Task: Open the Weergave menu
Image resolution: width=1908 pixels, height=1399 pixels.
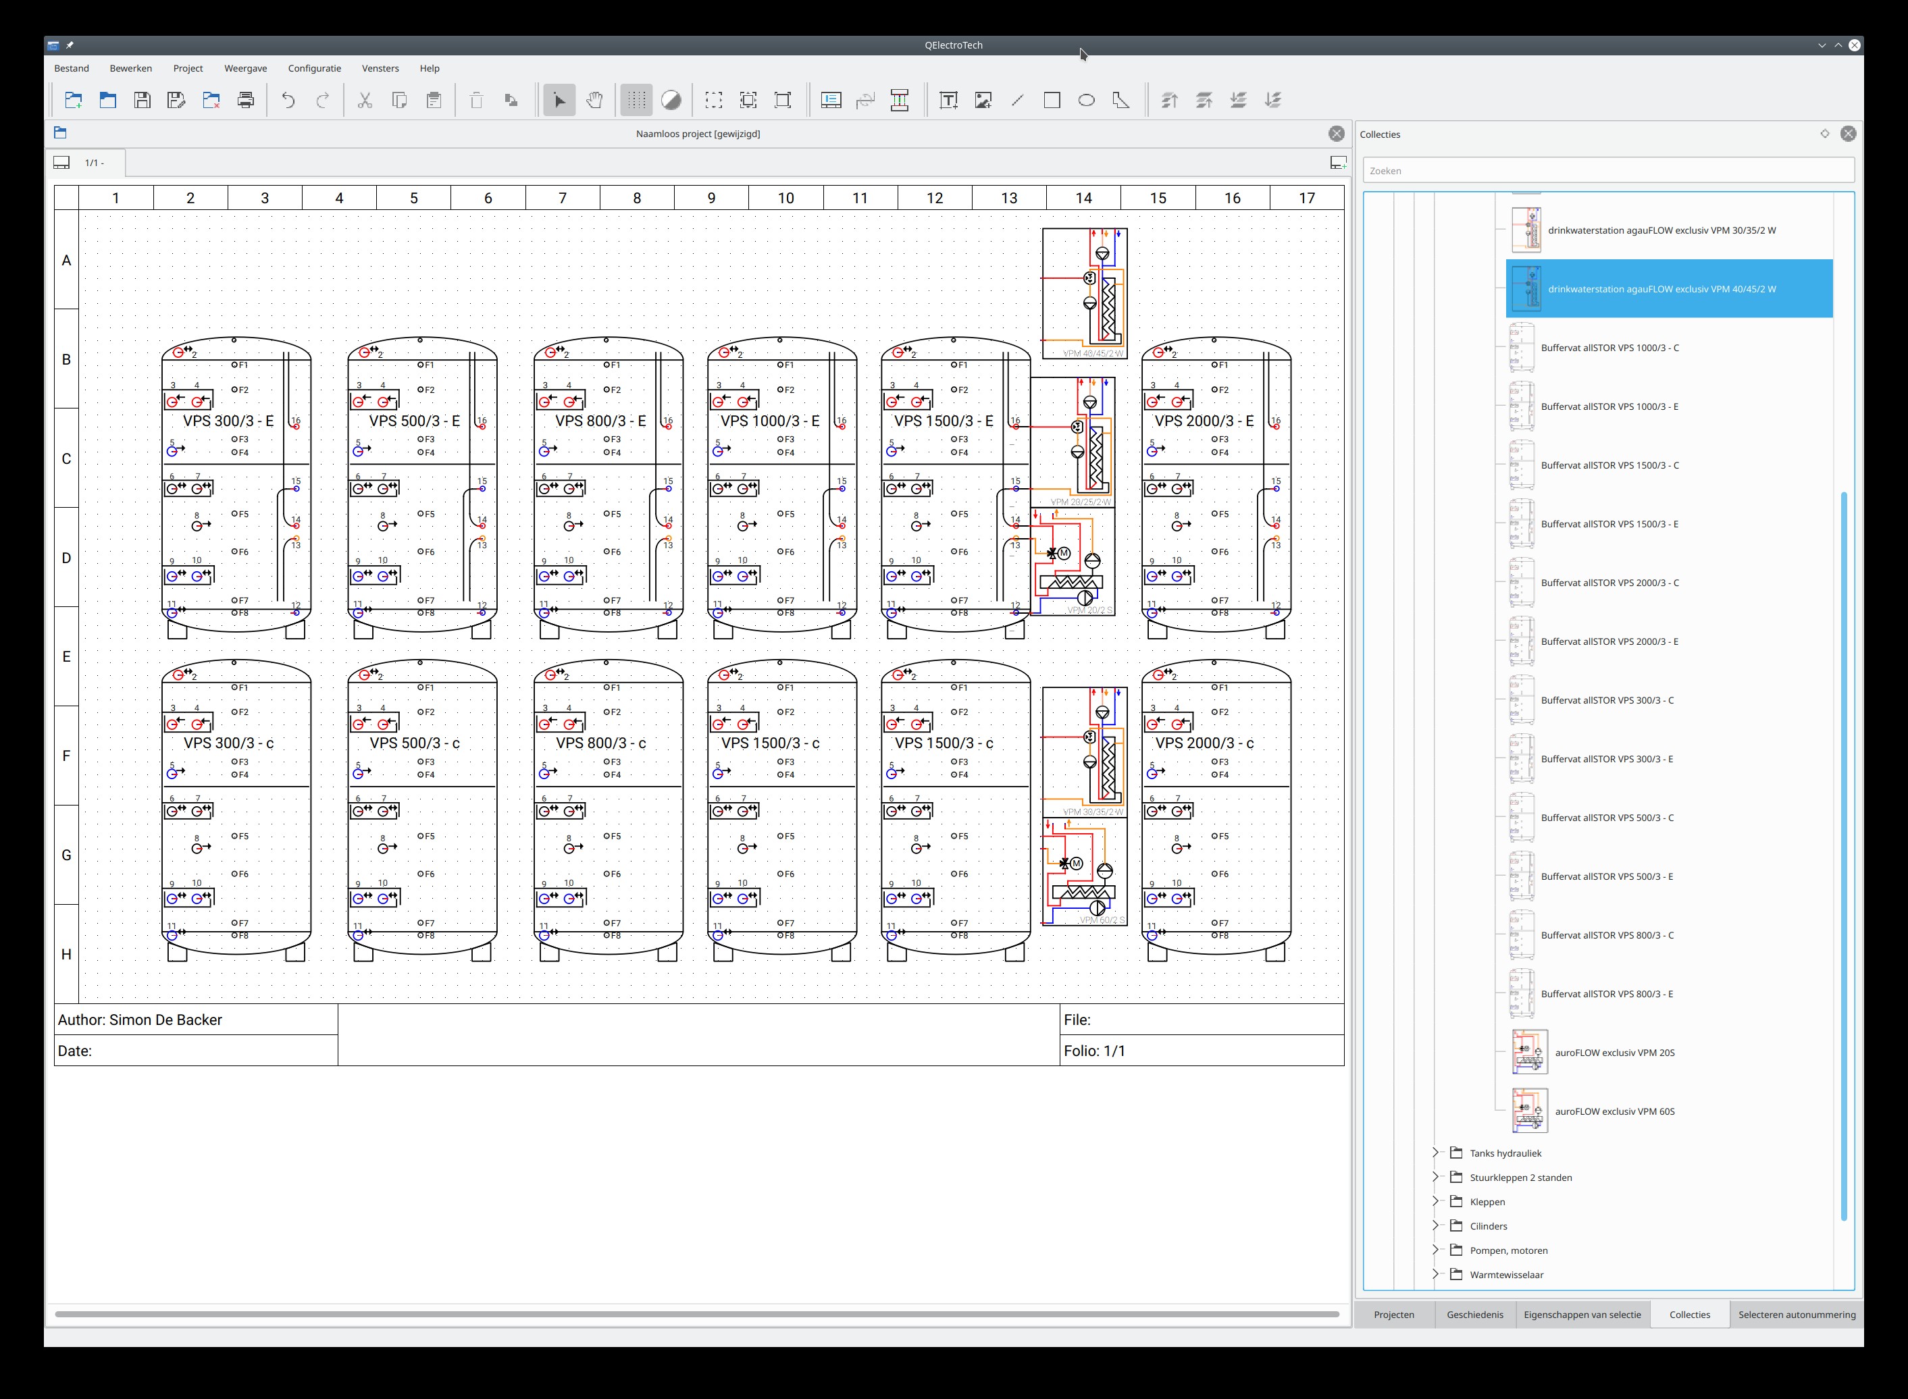Action: pos(246,69)
